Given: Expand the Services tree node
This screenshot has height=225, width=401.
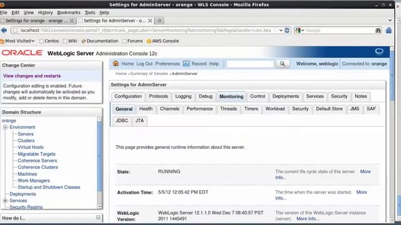Looking at the screenshot, I should click(x=5, y=201).
